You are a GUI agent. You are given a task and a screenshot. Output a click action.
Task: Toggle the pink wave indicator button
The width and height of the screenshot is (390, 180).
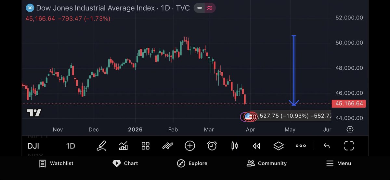click(x=210, y=8)
